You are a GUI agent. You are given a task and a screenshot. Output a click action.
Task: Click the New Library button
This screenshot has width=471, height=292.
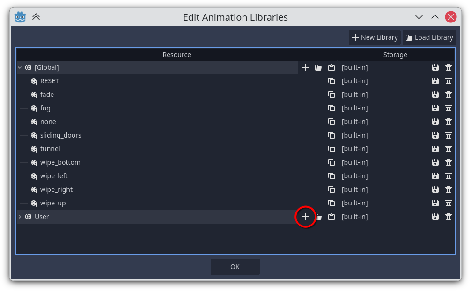[375, 37]
